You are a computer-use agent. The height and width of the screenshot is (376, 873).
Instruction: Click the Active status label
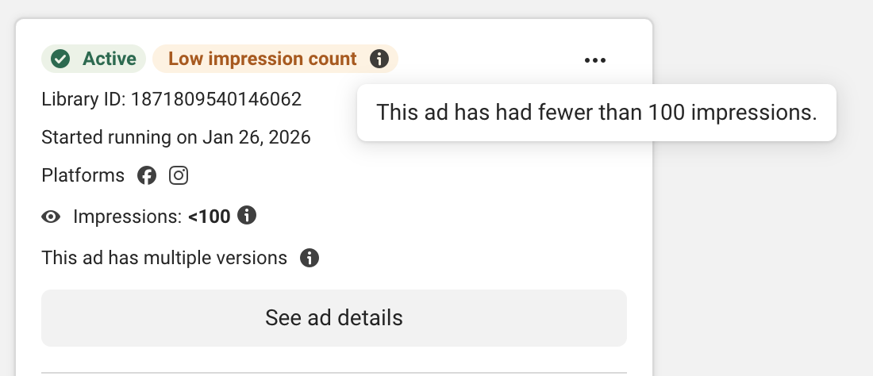110,59
